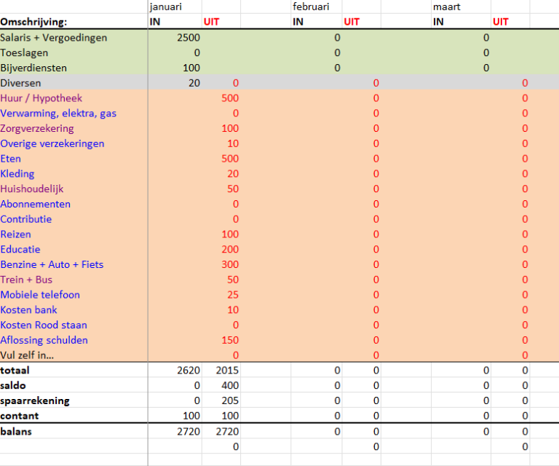559x466 pixels.
Task: Select the totaal 2620 income cell
Action: [189, 371]
